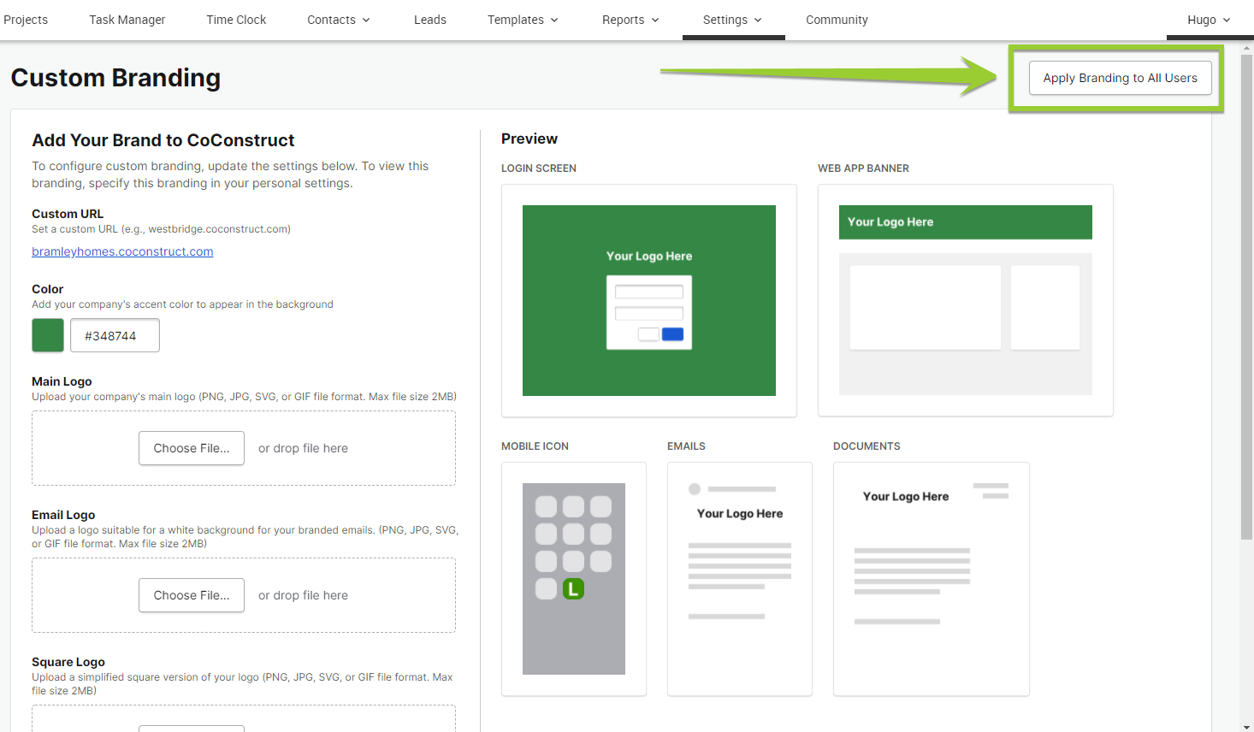Select the Web App Banner preview thumbnail
The image size is (1254, 732).
pos(966,300)
